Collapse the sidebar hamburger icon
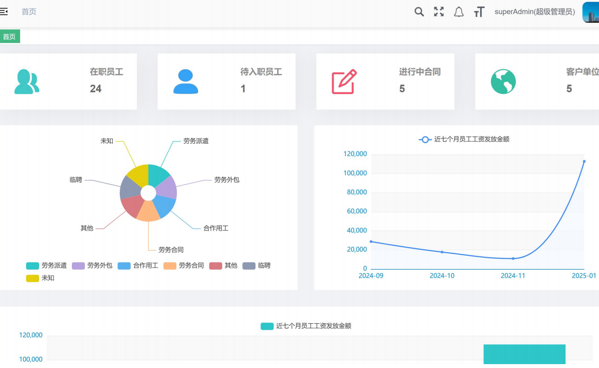 click(3, 12)
